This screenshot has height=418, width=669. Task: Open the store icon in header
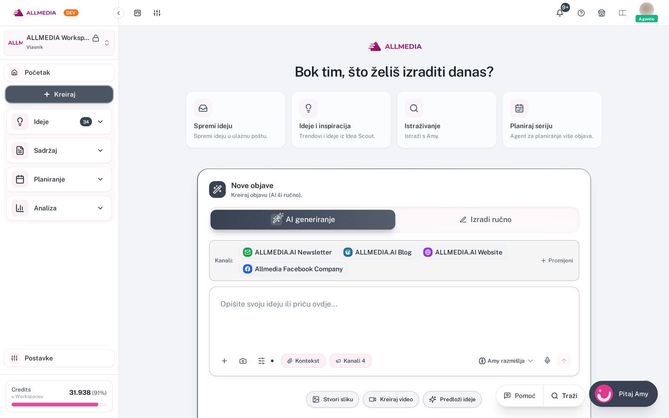click(602, 13)
